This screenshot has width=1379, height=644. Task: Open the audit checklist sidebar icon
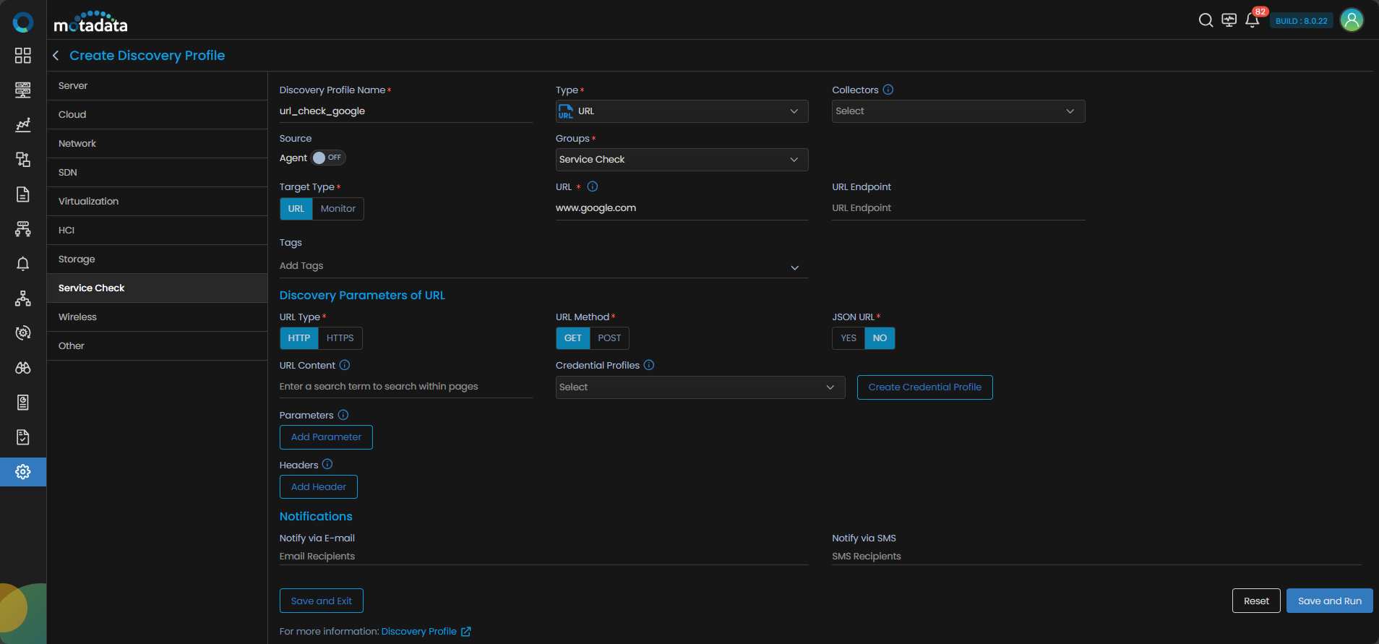tap(23, 437)
